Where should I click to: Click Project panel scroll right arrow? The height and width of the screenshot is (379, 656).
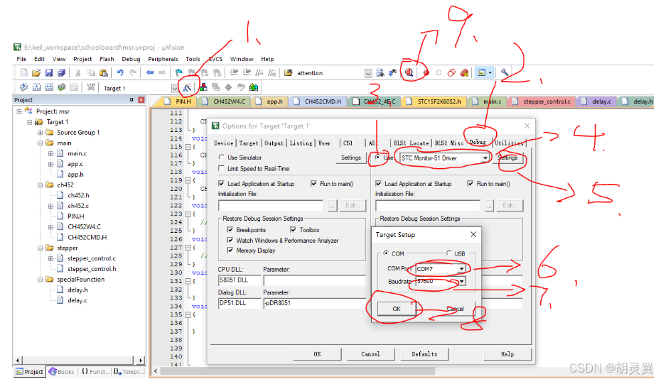click(141, 360)
